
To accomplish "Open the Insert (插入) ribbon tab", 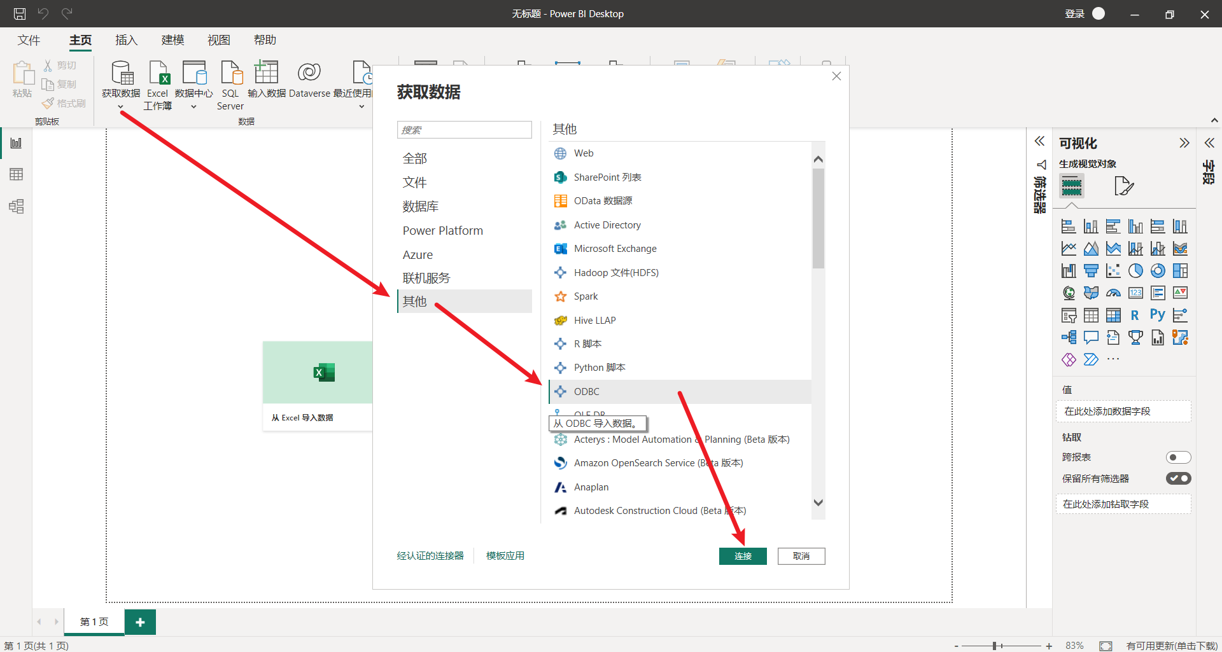I will coord(126,40).
